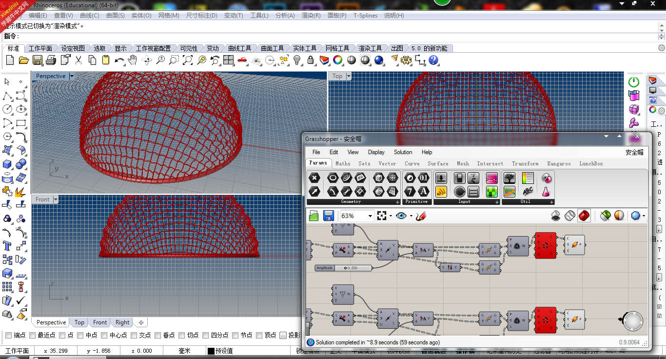Click the padlock lock-objects icon

311,60
